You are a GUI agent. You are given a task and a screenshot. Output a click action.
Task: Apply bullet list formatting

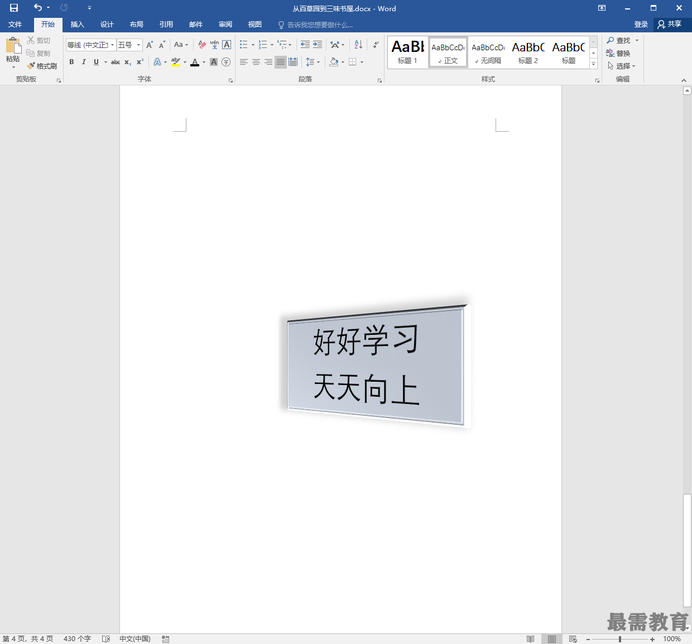click(243, 45)
